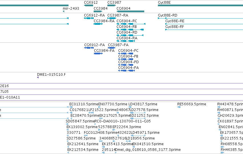Click the CG3984-RA transcript label

(x=104, y=21)
